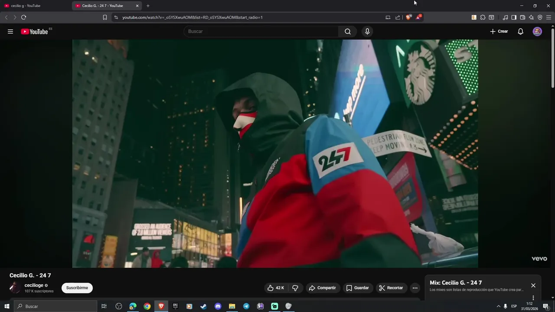Open the Brave Shields lion icon
This screenshot has height=312, width=555.
click(408, 17)
